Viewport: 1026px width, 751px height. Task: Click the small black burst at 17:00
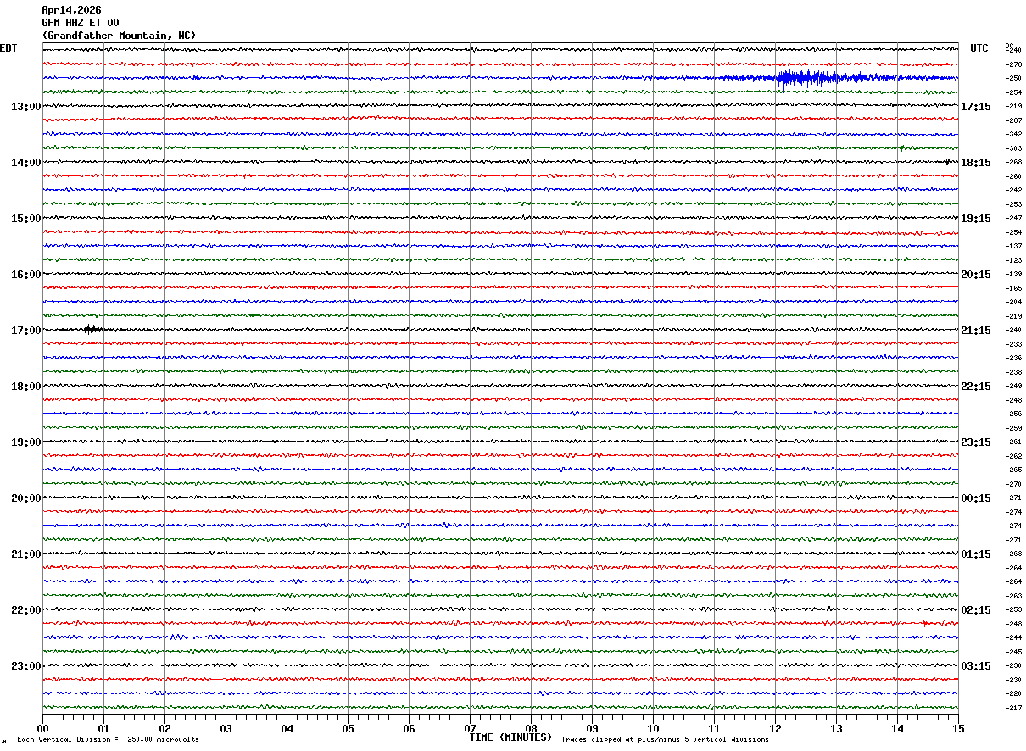[92, 329]
